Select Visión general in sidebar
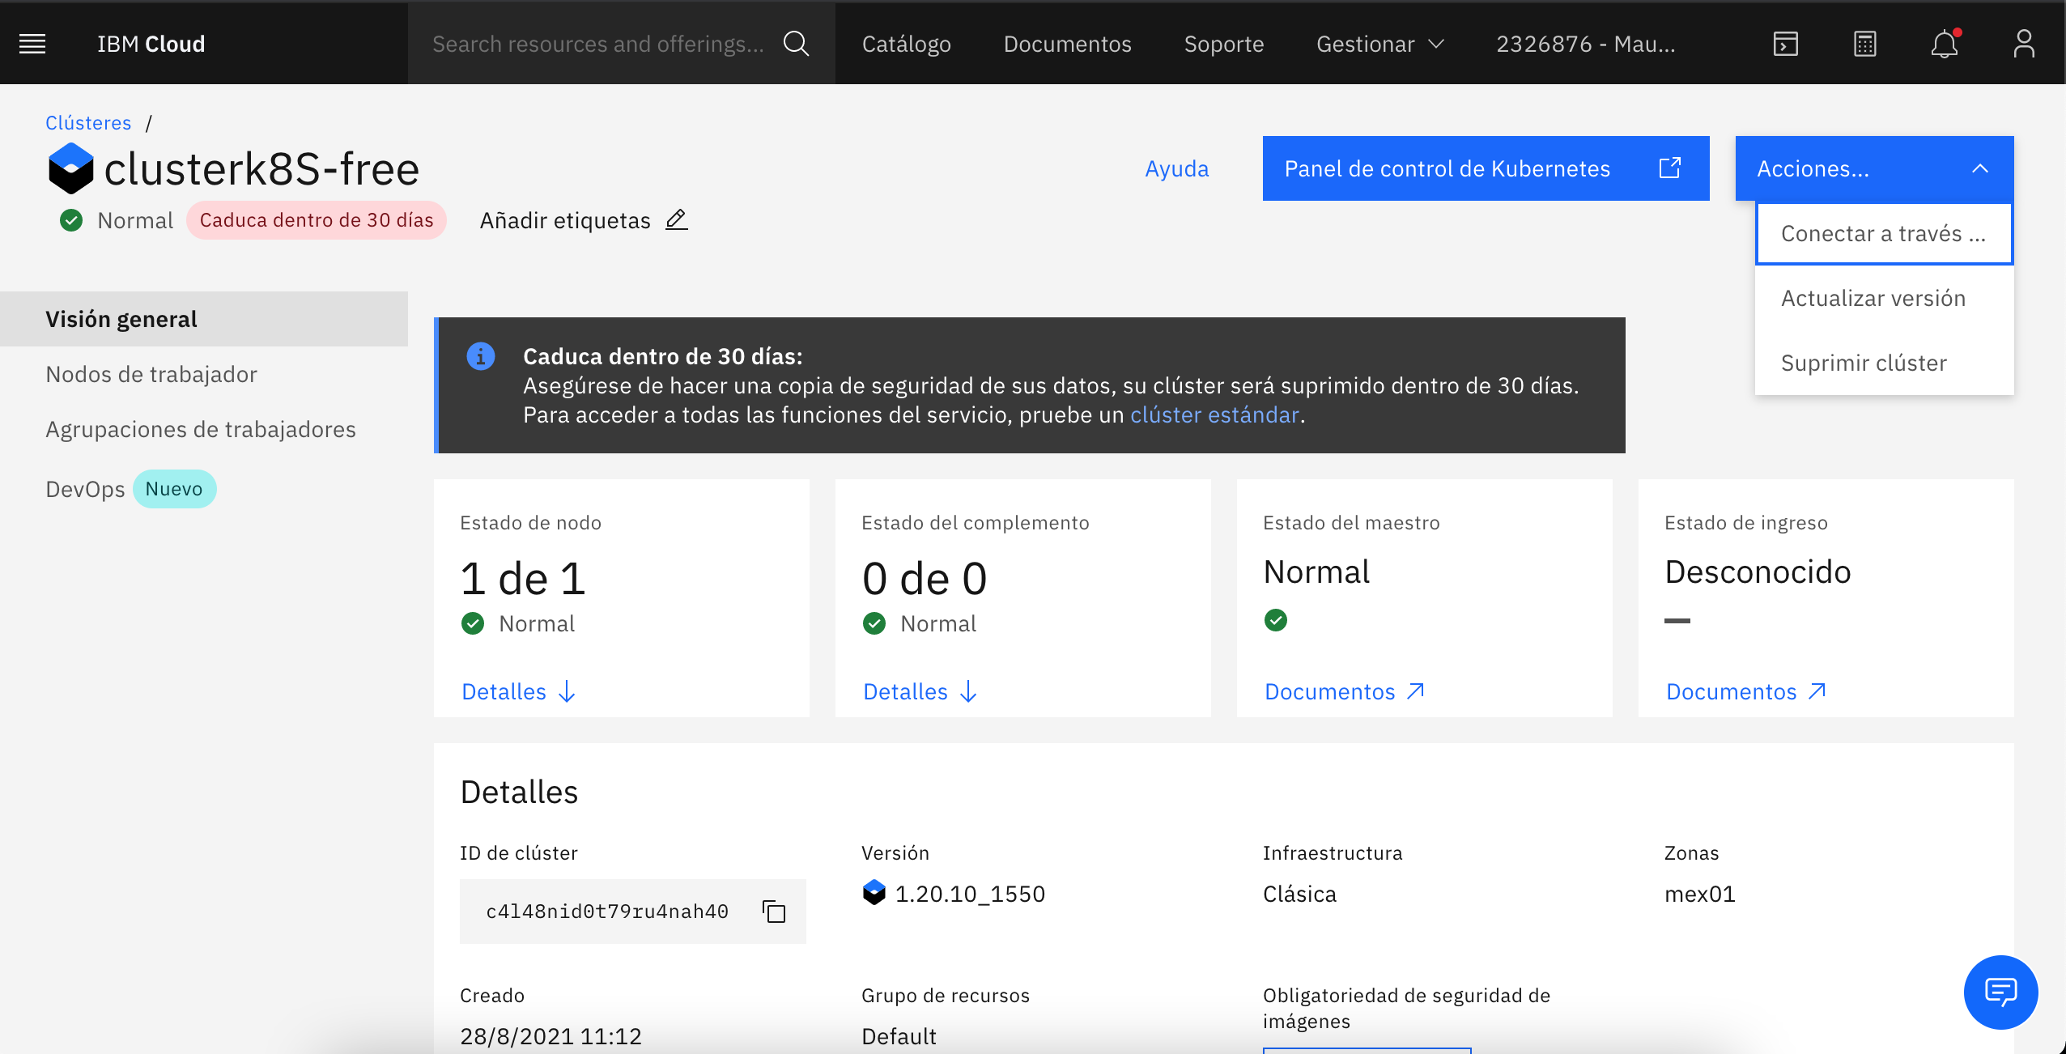 pos(204,319)
